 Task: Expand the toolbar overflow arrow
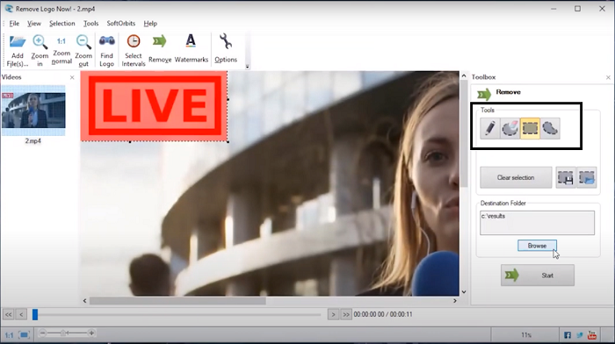pyautogui.click(x=247, y=67)
